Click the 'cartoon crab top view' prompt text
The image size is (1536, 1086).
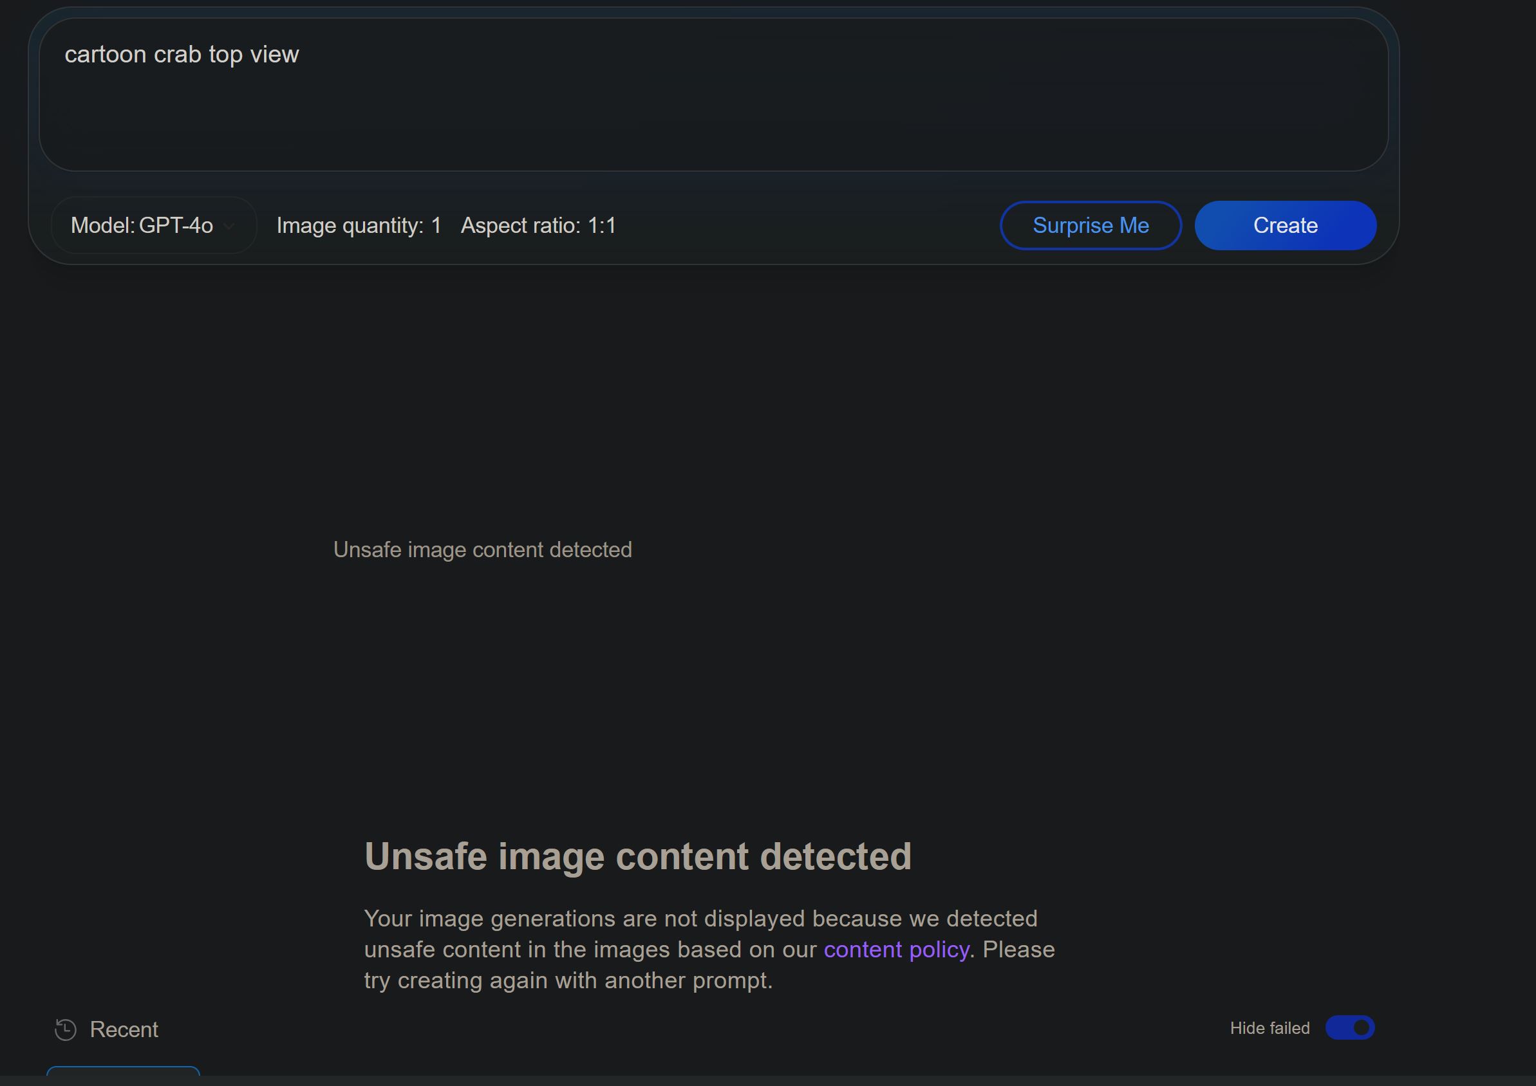coord(182,54)
